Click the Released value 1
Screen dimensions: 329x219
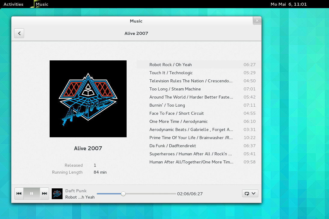[x=95, y=165]
